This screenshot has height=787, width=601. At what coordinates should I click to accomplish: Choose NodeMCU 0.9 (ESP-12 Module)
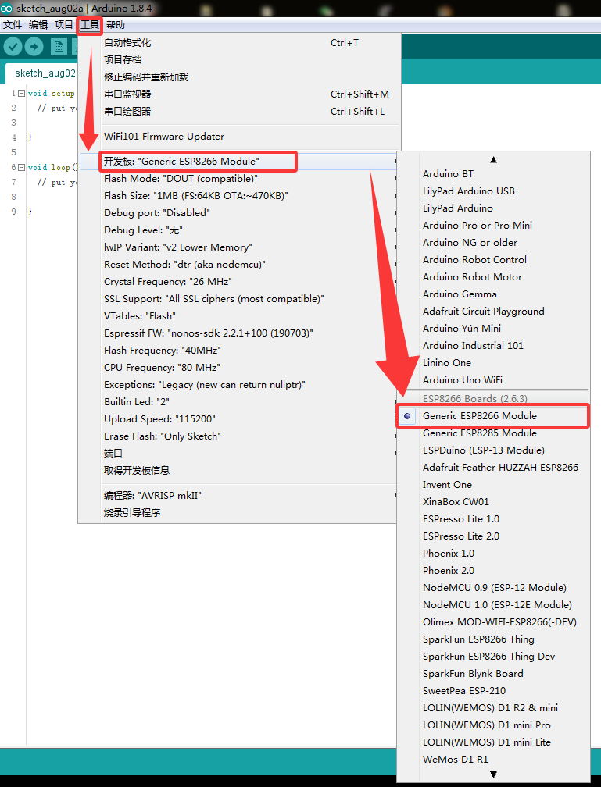(x=493, y=587)
